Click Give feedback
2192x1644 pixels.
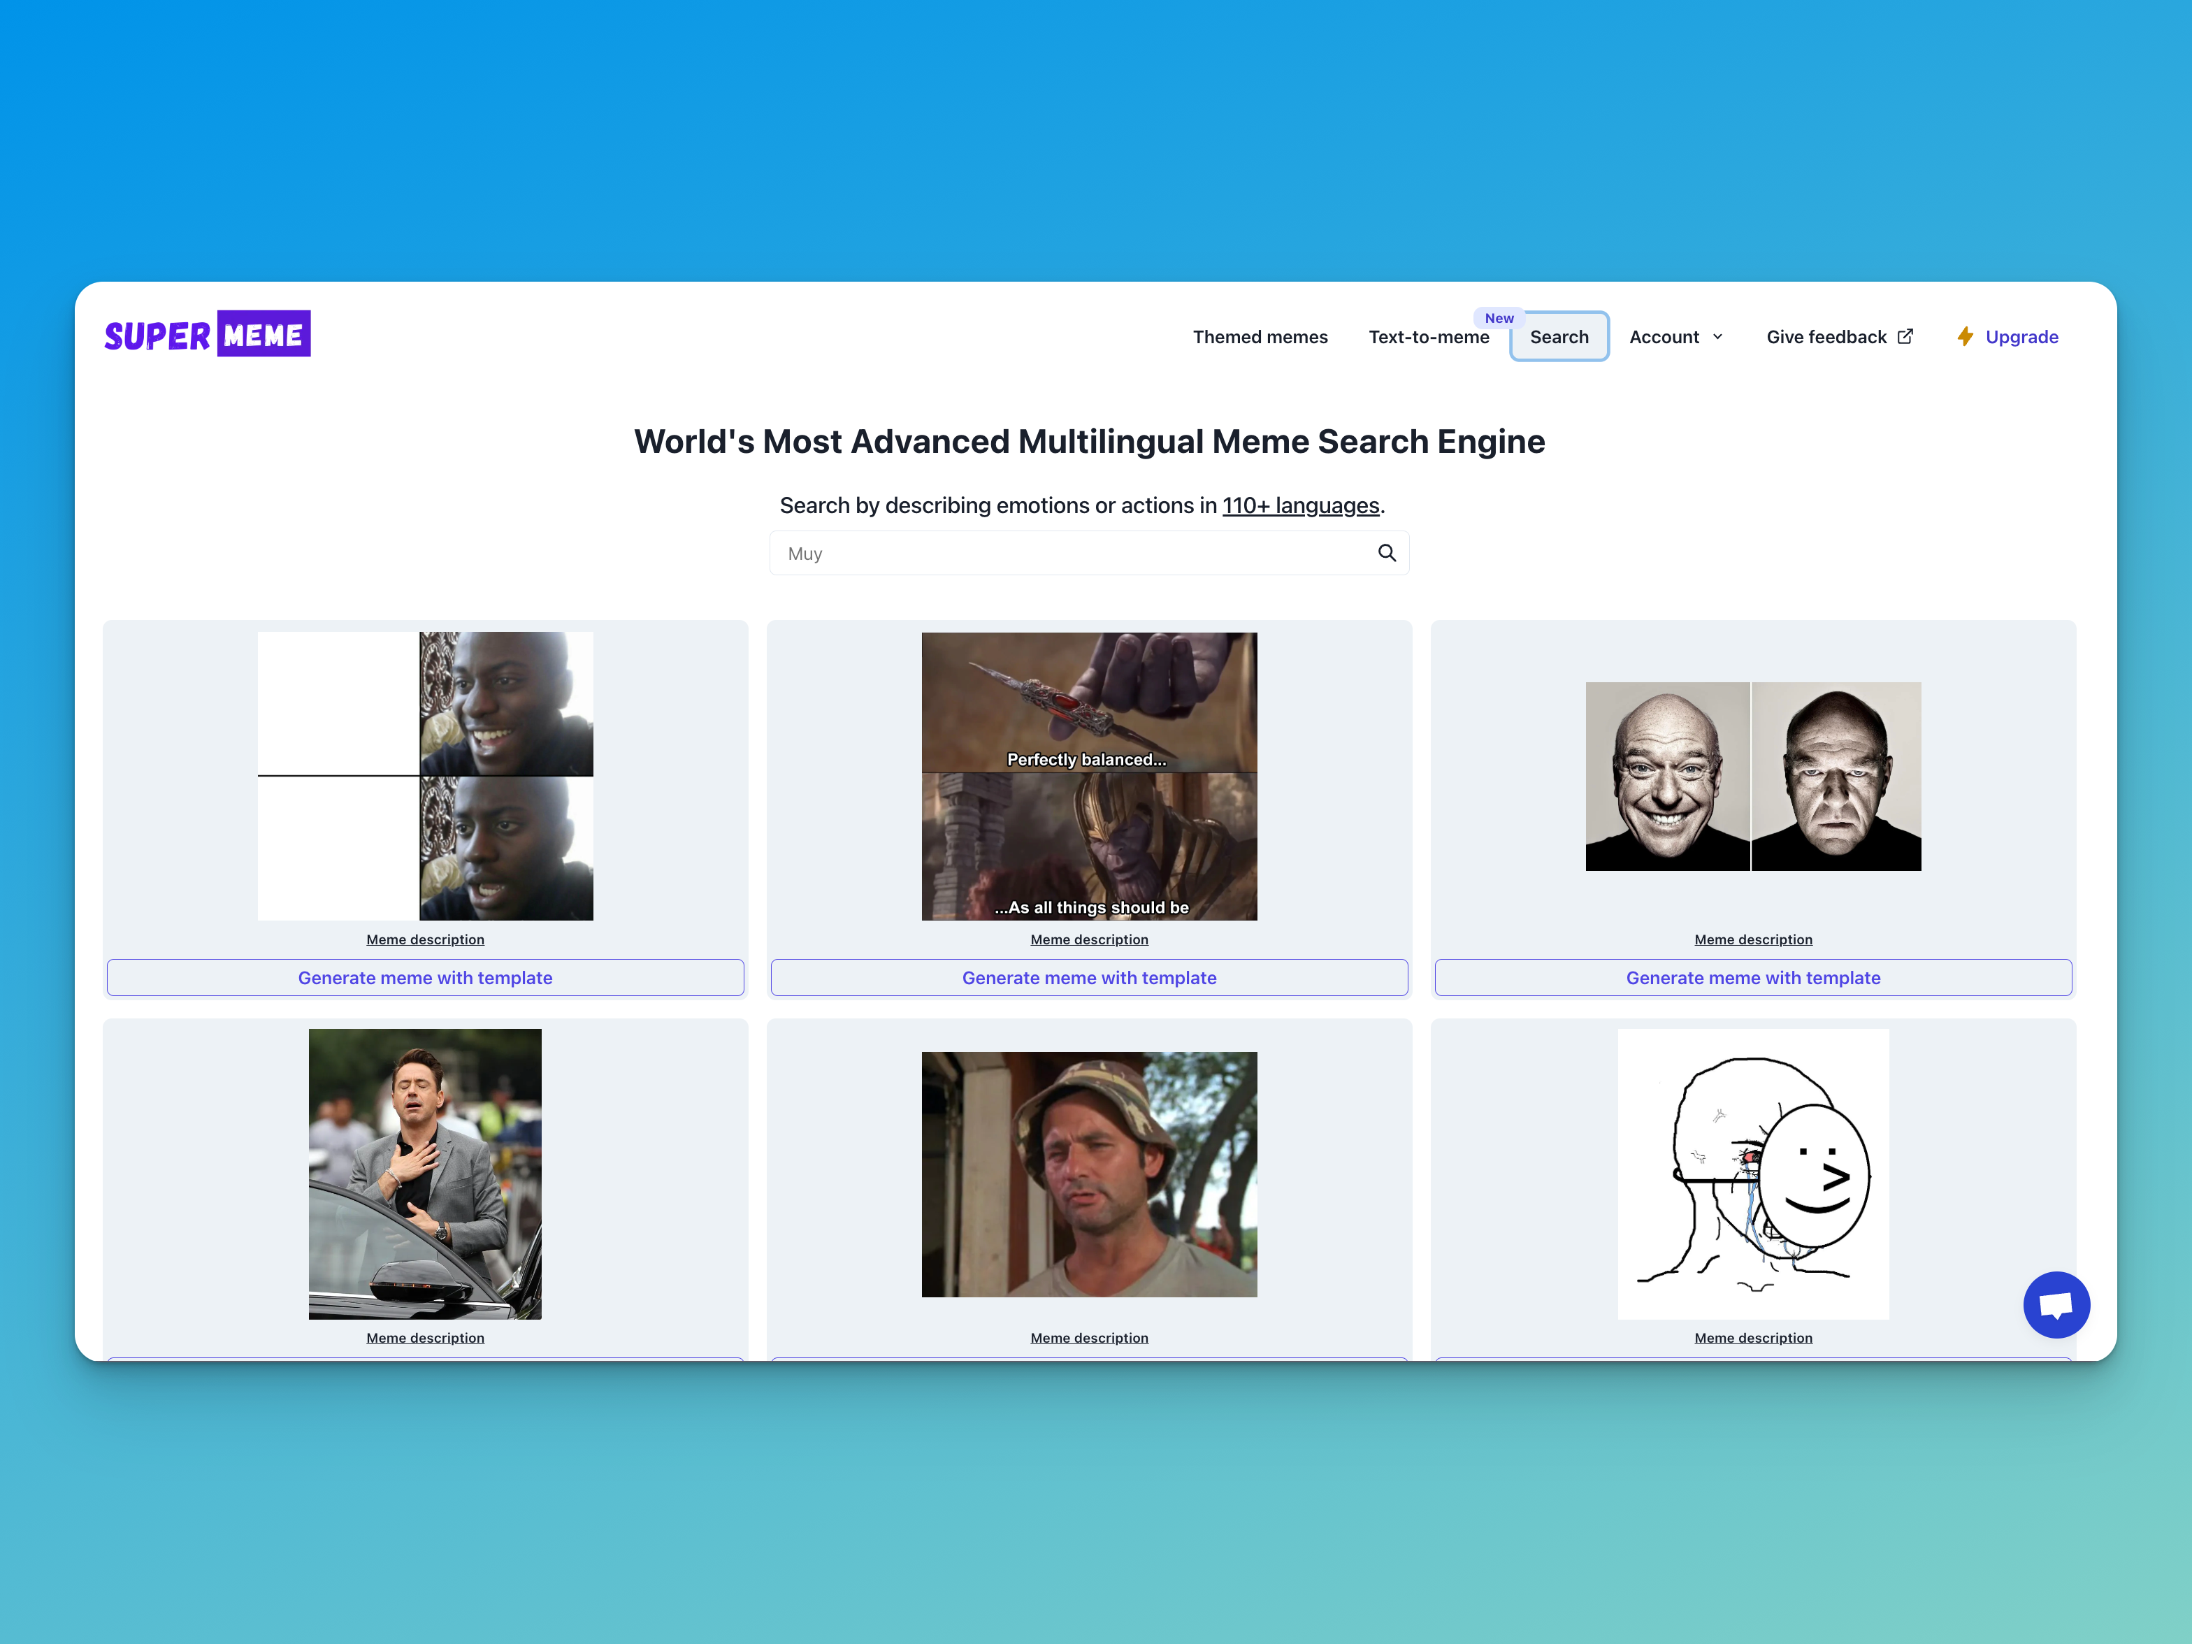(1826, 337)
